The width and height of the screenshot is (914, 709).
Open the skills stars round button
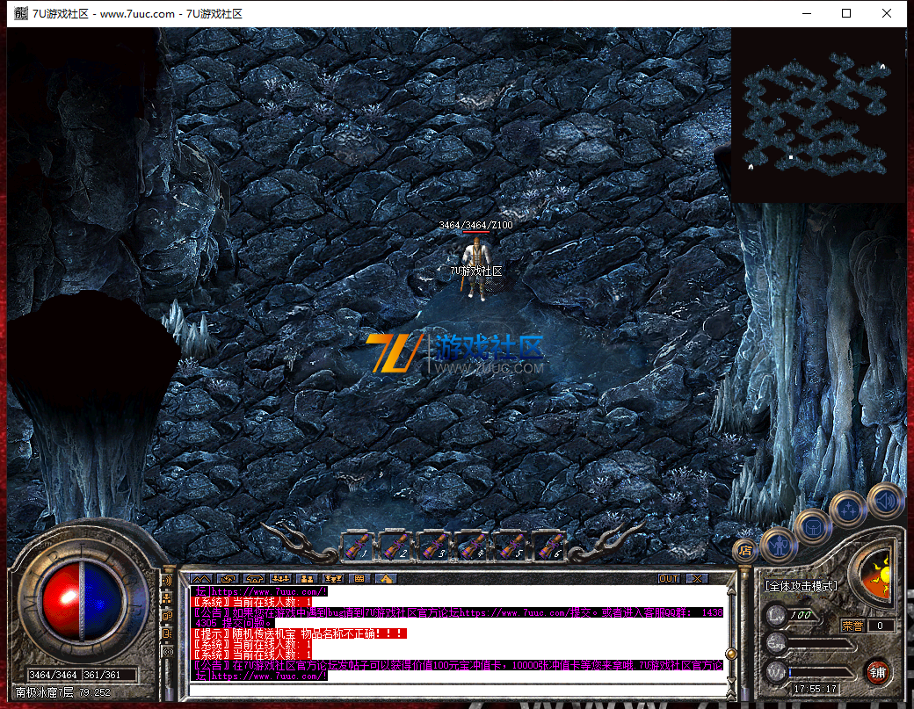(848, 510)
